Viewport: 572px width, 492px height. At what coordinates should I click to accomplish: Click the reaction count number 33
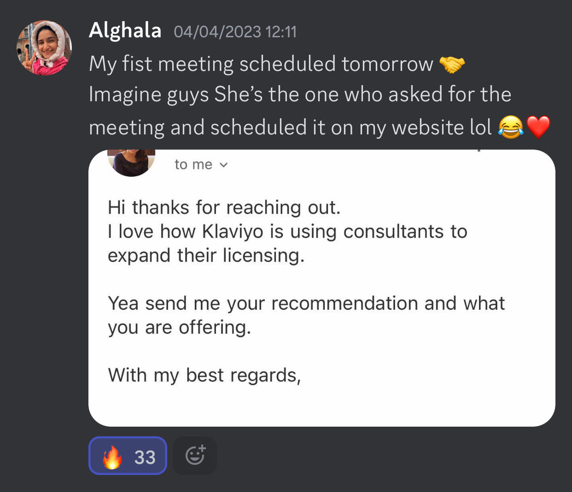[145, 457]
